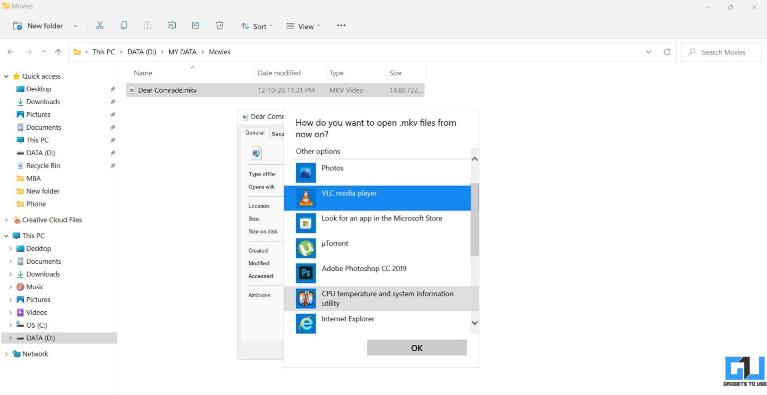Click the scroll-down arrow in the app list

click(474, 323)
